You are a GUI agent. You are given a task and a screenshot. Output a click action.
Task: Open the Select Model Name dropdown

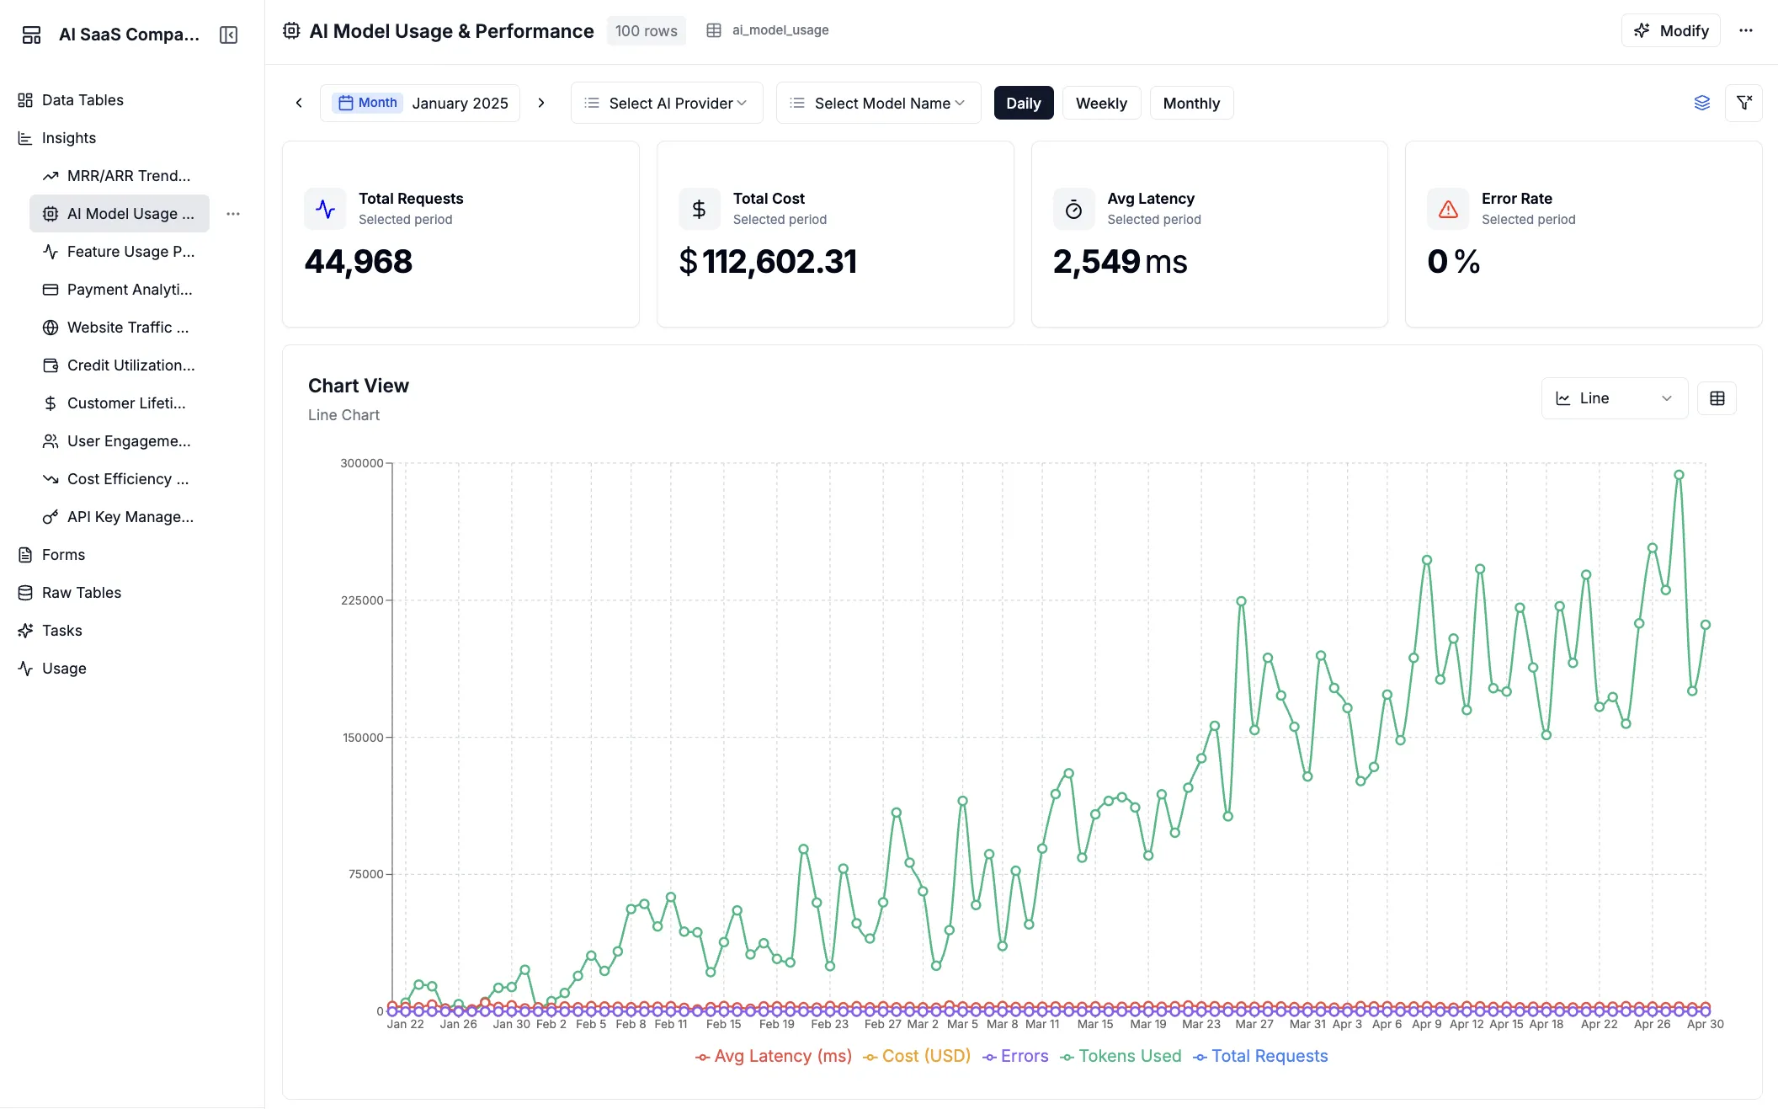[x=878, y=103]
